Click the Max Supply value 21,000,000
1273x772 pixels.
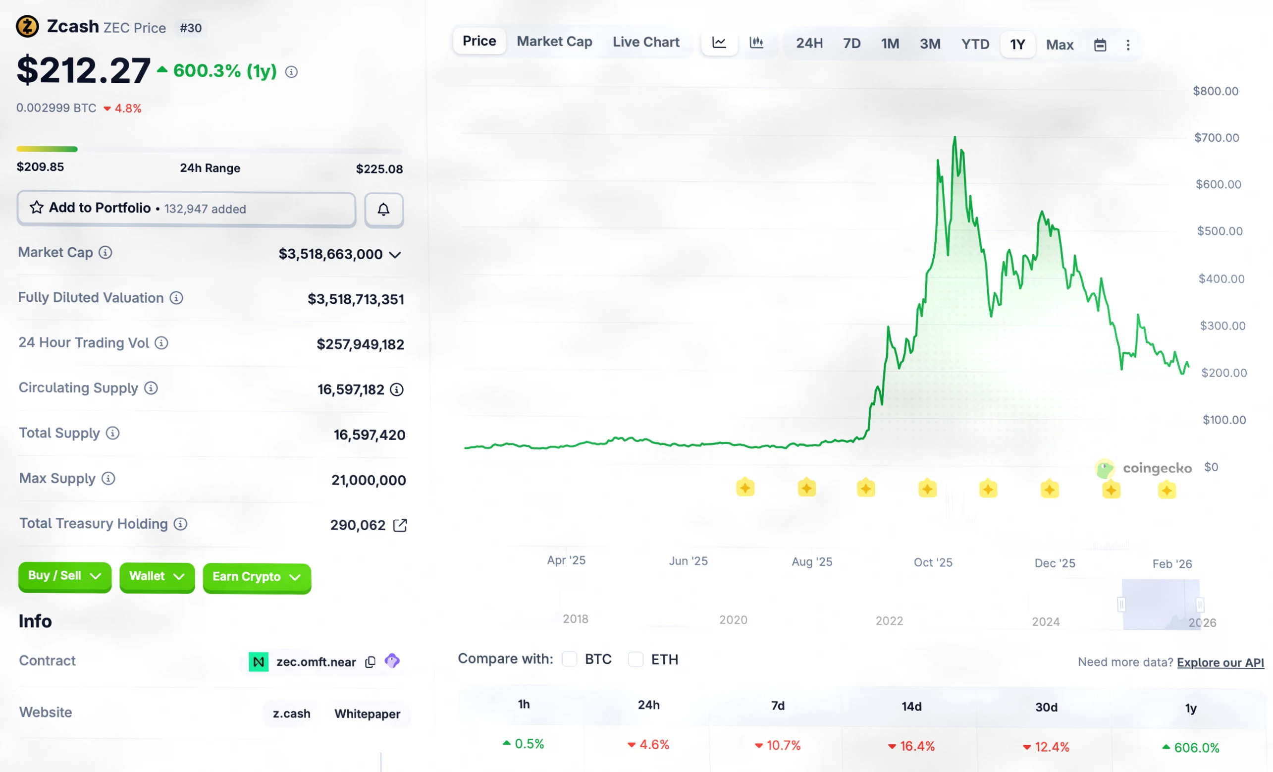(369, 480)
